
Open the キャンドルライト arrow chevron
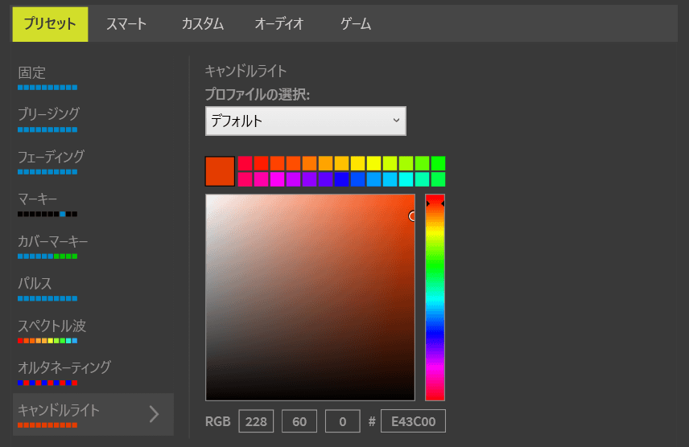(154, 414)
